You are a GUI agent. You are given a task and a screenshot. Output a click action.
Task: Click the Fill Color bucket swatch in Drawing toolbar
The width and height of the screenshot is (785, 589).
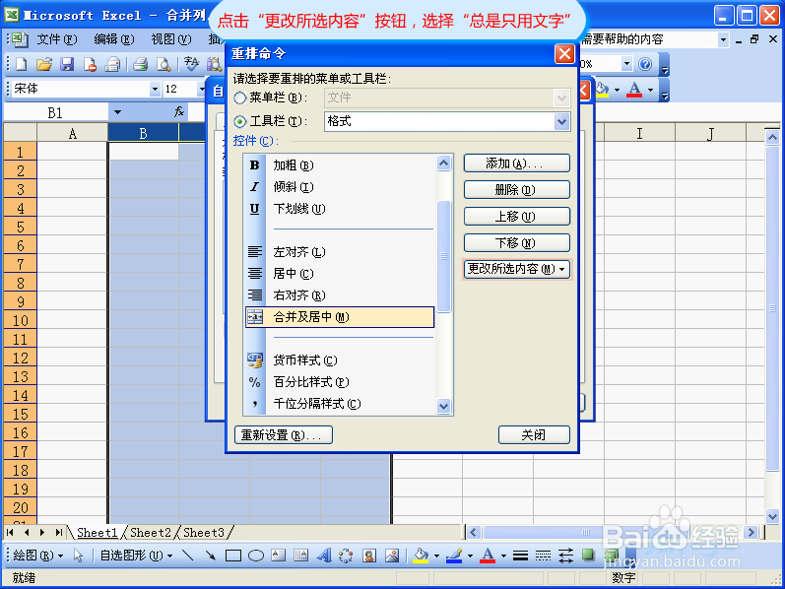pyautogui.click(x=421, y=556)
